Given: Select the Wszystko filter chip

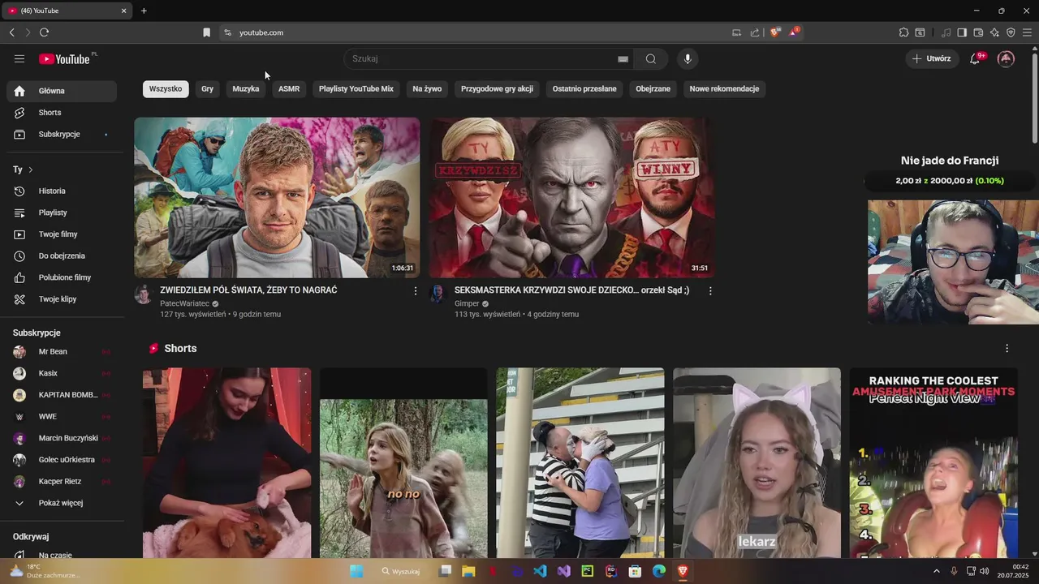Looking at the screenshot, I should click(166, 88).
